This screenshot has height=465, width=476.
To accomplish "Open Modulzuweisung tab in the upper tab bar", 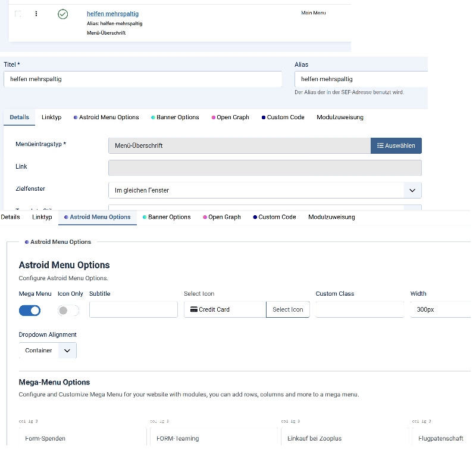I will click(x=340, y=117).
